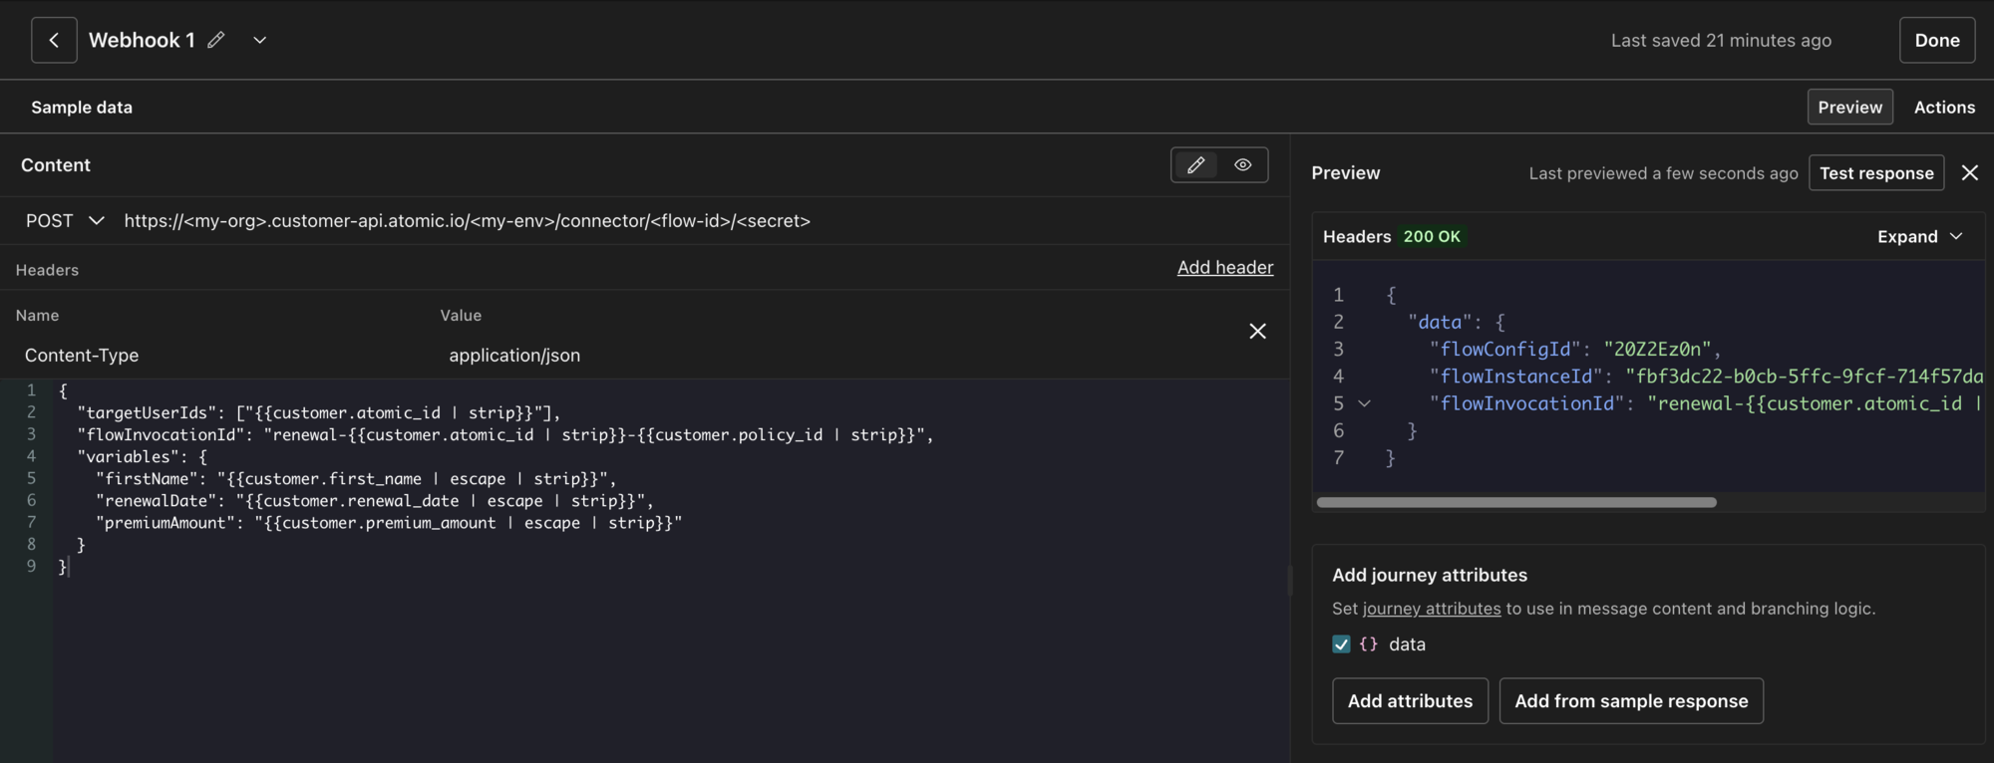Click Add from sample response button

click(x=1630, y=700)
